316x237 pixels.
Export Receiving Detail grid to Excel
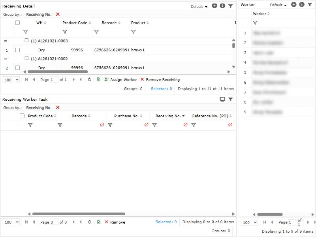(x=98, y=79)
